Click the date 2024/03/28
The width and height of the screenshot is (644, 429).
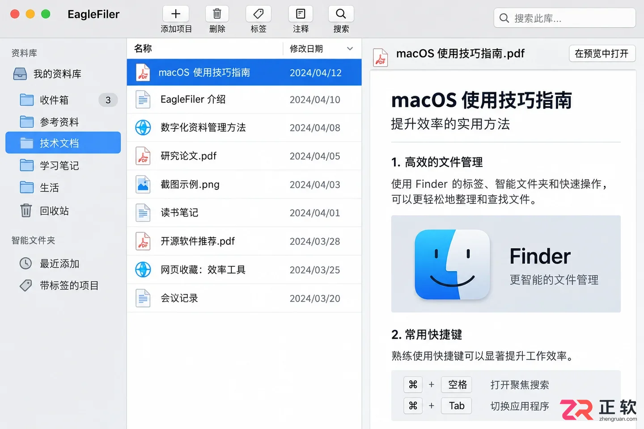[x=315, y=241]
